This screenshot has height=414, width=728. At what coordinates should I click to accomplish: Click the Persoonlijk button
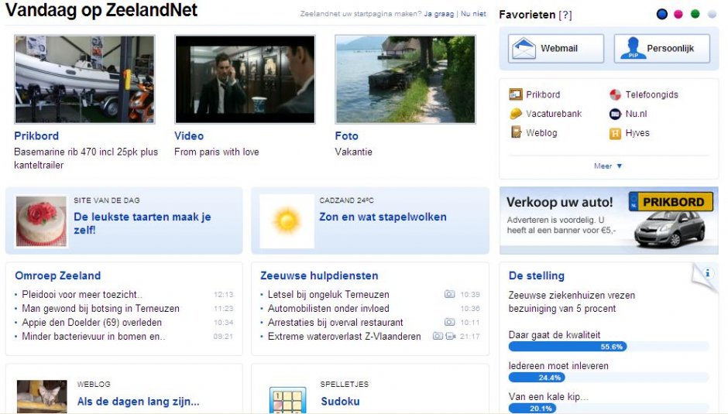coord(661,48)
